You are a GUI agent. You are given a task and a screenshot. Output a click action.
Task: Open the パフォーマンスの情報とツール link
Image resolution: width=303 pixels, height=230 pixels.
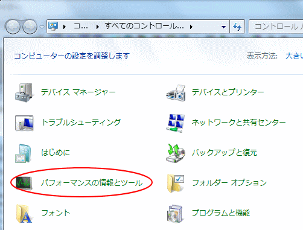(92, 183)
